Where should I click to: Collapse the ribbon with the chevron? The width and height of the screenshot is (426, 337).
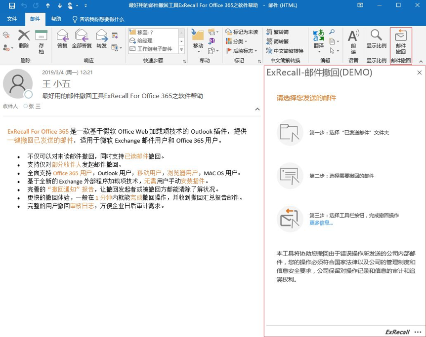click(421, 61)
